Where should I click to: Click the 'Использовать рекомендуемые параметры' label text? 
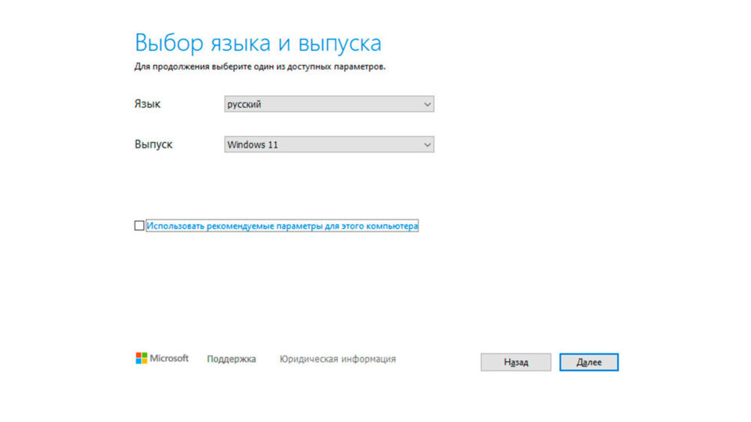click(282, 226)
